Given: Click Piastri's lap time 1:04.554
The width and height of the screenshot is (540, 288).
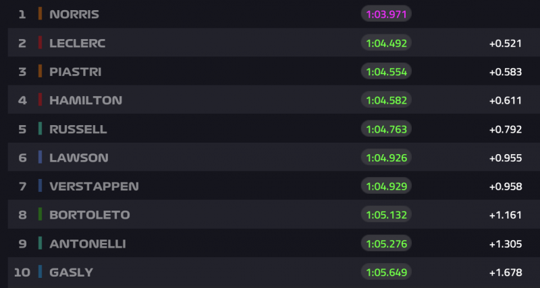Looking at the screenshot, I should (387, 71).
